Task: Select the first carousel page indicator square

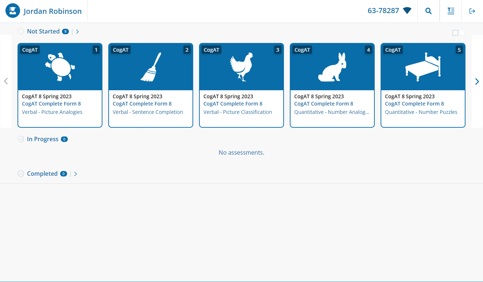Action: pyautogui.click(x=455, y=33)
